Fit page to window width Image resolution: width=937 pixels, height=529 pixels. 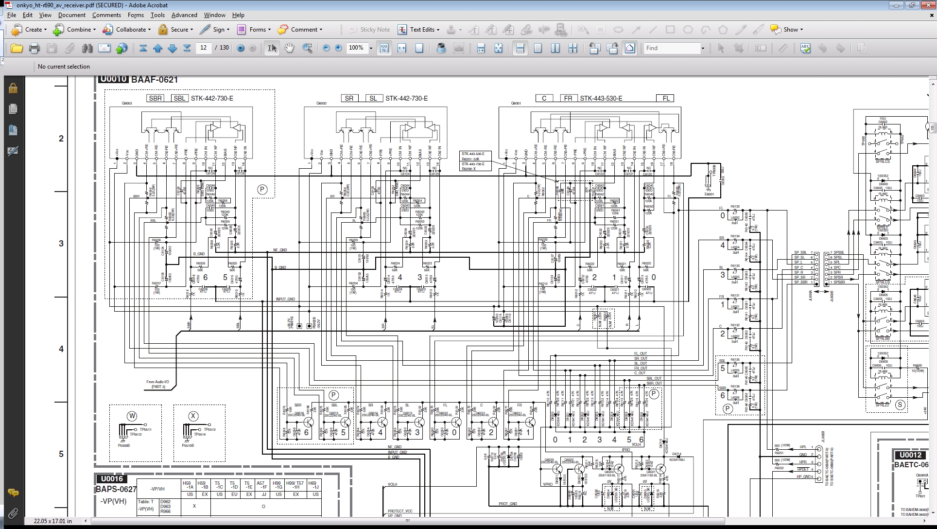(x=402, y=48)
